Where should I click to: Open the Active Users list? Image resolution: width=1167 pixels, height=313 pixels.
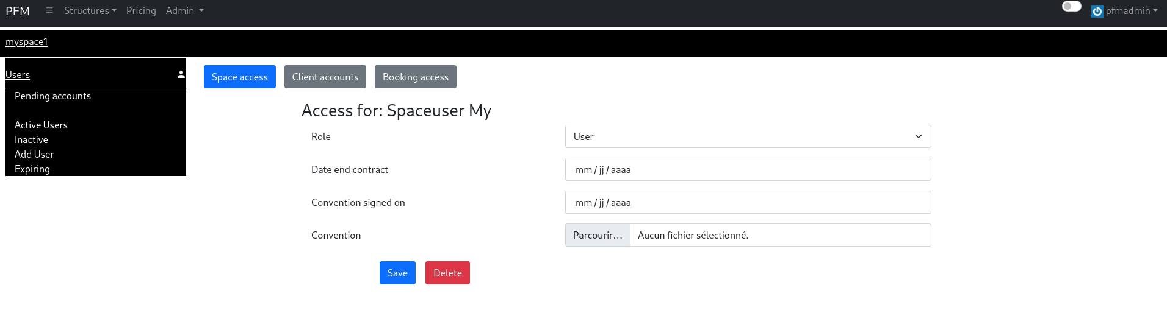pos(41,125)
